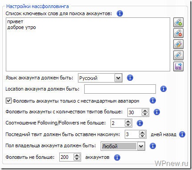Info icon beside account language dropdown

coord(130,78)
